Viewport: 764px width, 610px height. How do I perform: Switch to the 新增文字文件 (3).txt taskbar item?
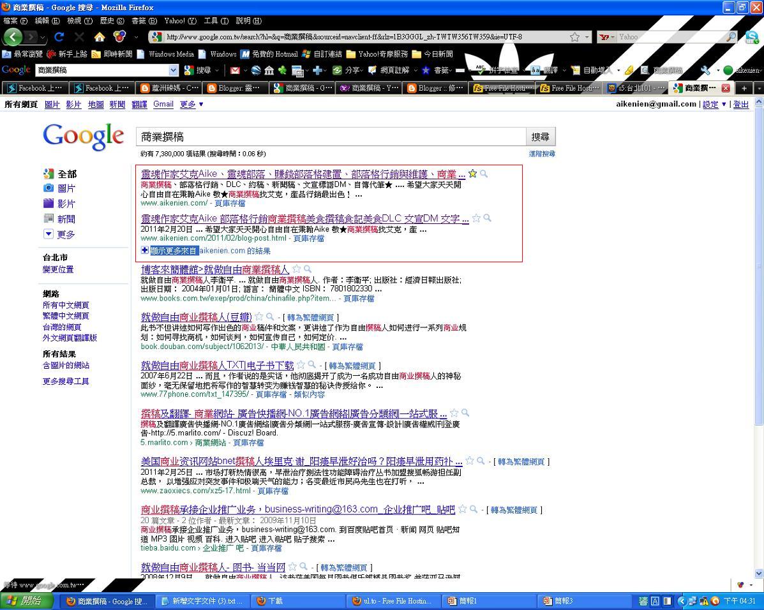click(203, 601)
